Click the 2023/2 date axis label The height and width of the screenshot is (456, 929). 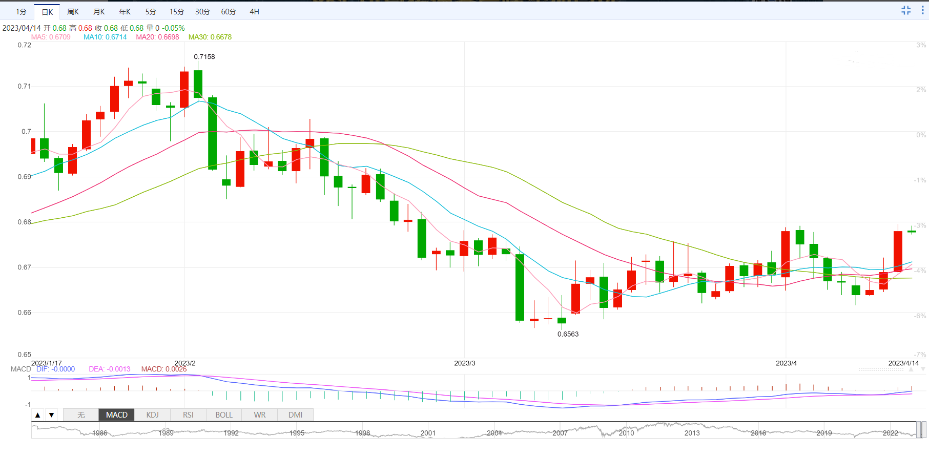point(185,363)
